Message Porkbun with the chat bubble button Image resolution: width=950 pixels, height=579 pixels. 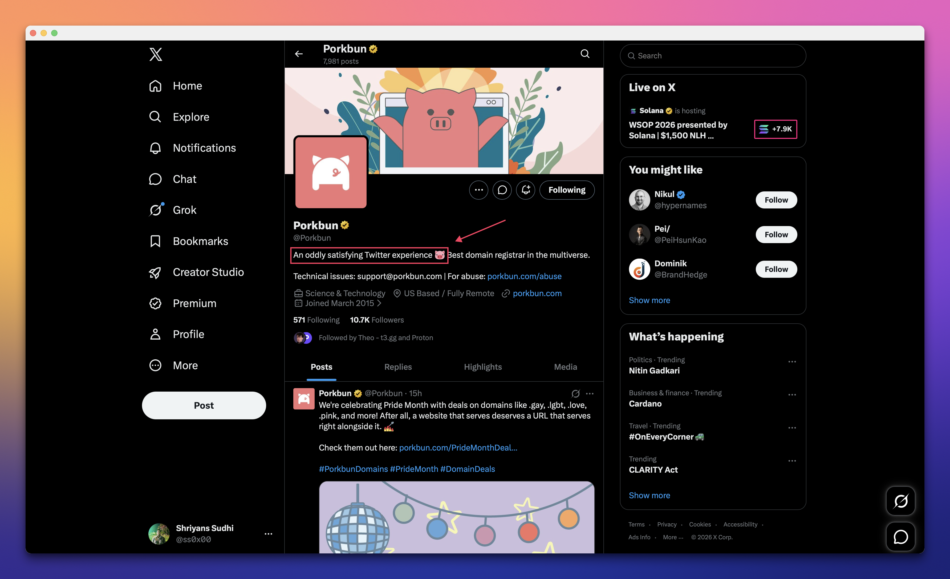pos(502,190)
